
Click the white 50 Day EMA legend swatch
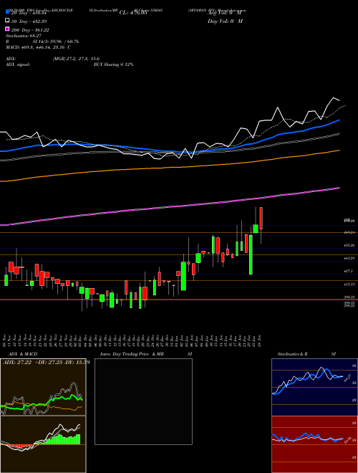pyautogui.click(x=7, y=21)
